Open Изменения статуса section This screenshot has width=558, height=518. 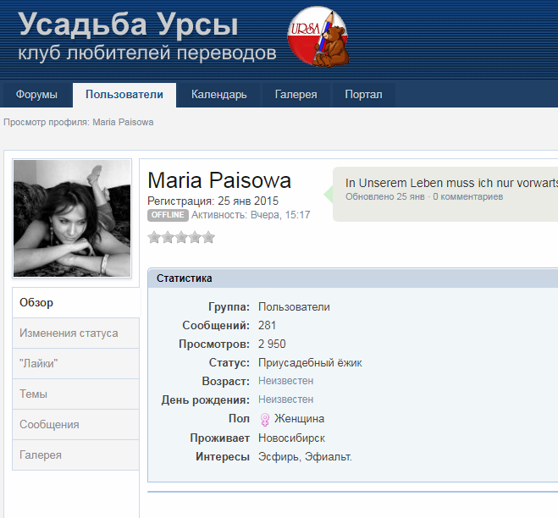tap(76, 333)
